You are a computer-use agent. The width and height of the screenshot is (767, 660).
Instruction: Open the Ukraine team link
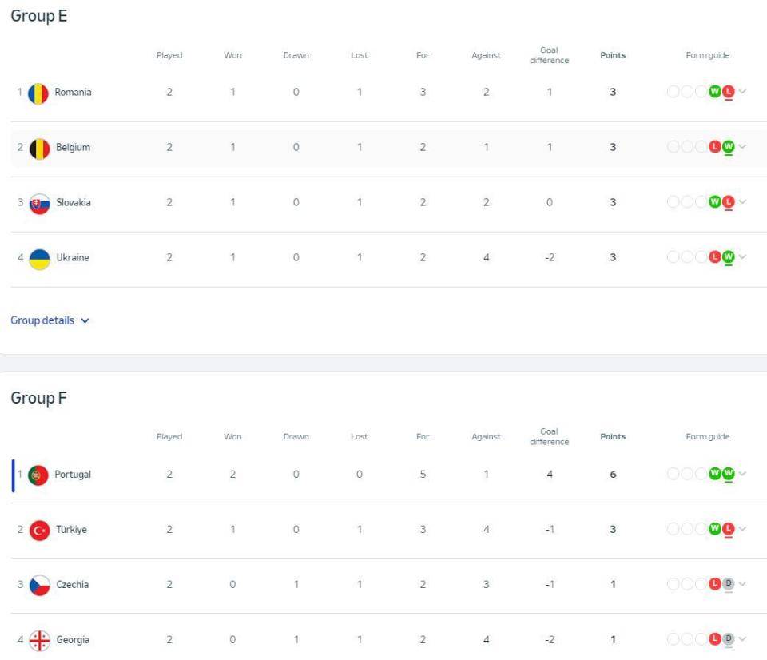pos(73,257)
